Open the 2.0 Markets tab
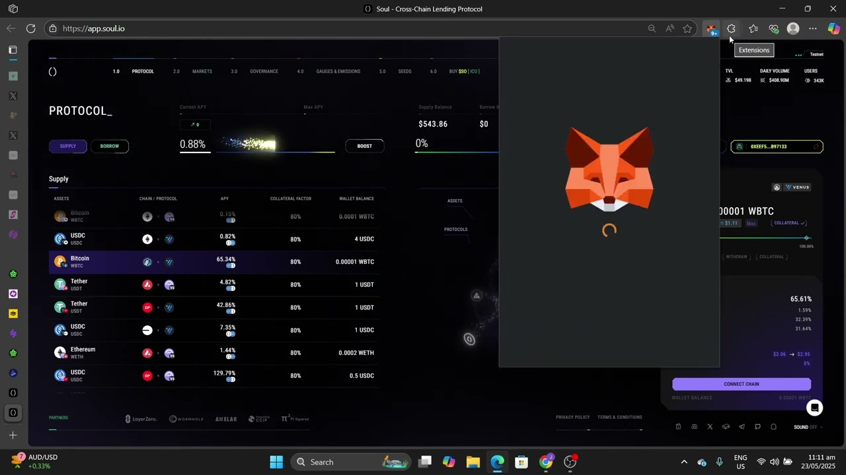This screenshot has width=846, height=475. click(192, 71)
